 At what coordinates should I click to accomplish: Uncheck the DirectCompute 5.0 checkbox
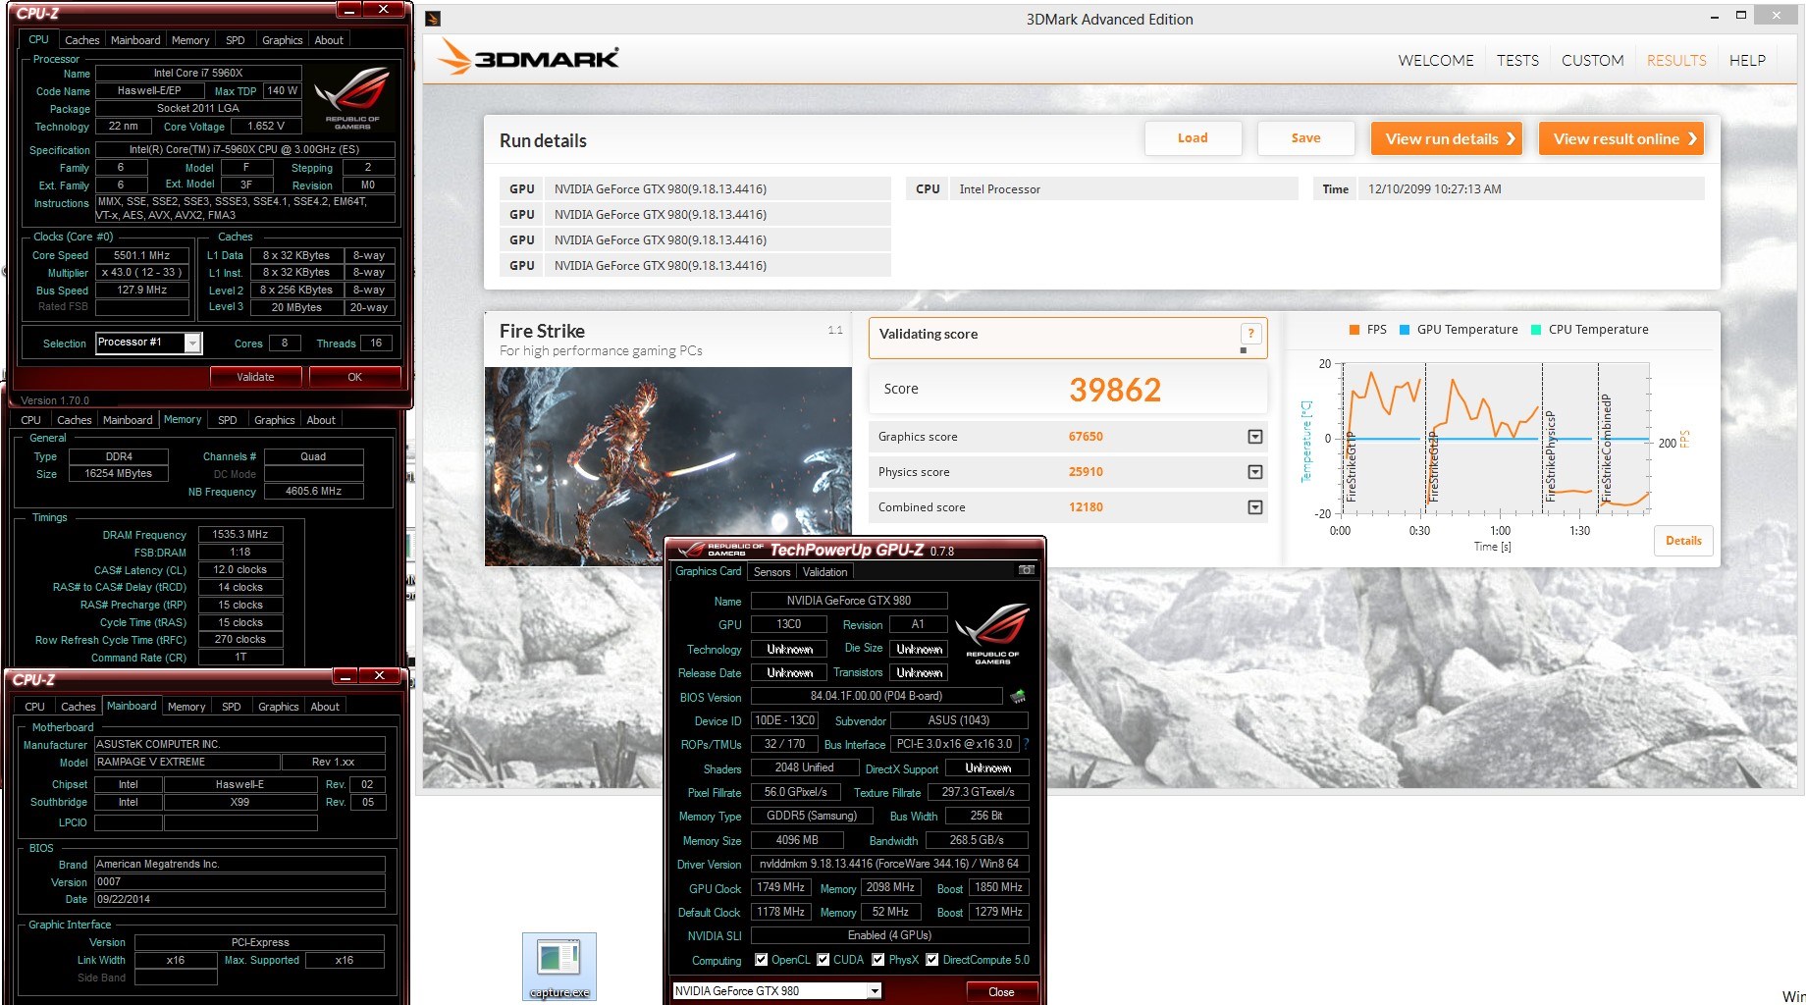(x=931, y=960)
